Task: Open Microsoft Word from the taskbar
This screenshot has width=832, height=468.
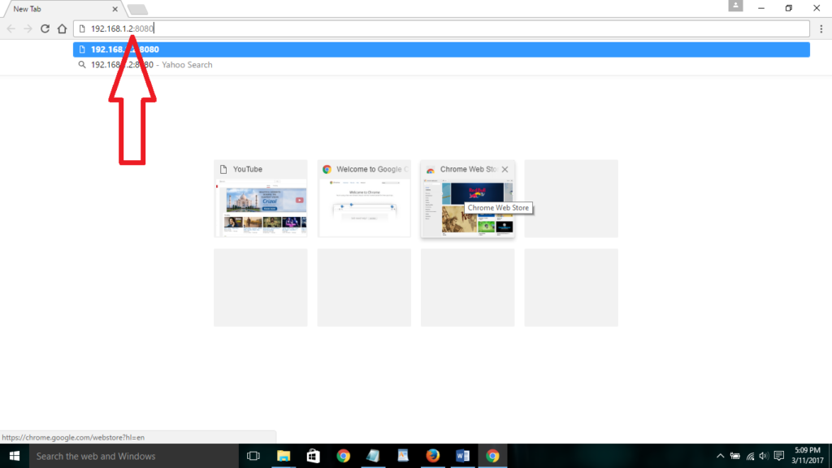Action: (x=462, y=456)
